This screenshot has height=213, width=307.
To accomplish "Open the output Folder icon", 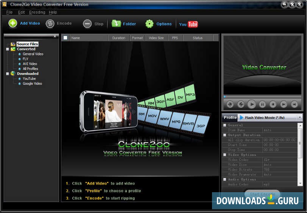I will pos(116,23).
